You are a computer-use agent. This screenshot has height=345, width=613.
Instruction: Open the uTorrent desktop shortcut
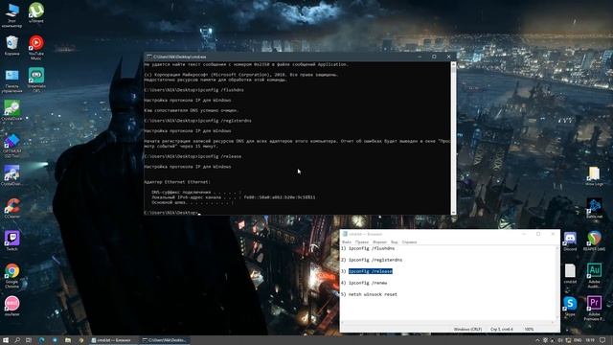coord(36,12)
